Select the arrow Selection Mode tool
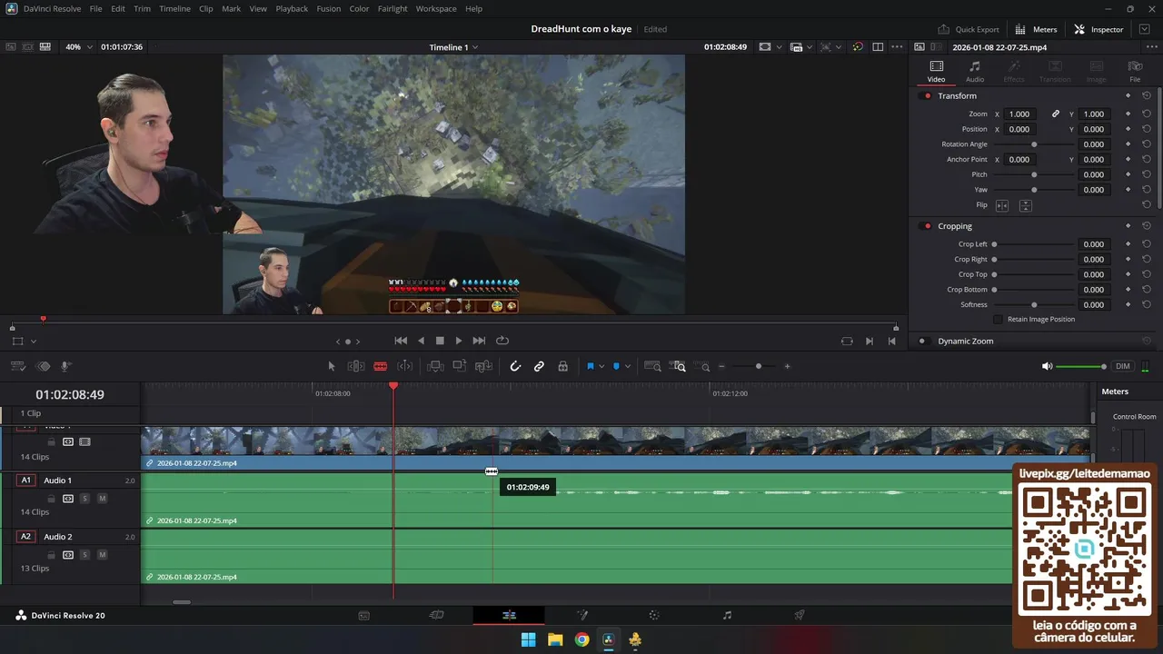1163x654 pixels. tap(332, 366)
